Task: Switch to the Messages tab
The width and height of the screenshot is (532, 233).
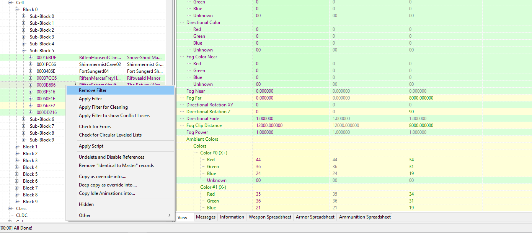Action: click(206, 217)
